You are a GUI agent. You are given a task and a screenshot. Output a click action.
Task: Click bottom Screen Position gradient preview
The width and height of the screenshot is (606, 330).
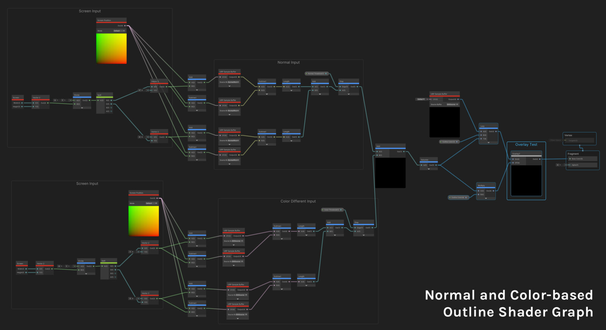click(x=144, y=221)
